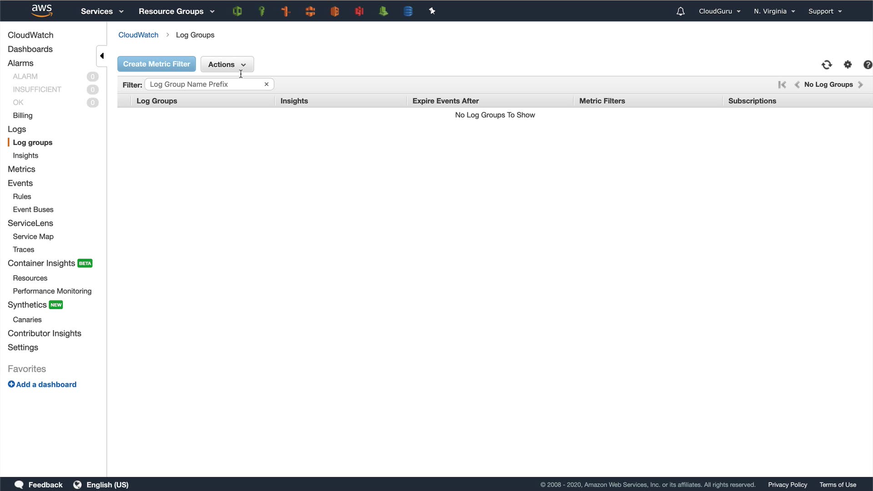This screenshot has width=873, height=491.
Task: Click the pushpin shortcut pin icon
Action: (432, 11)
